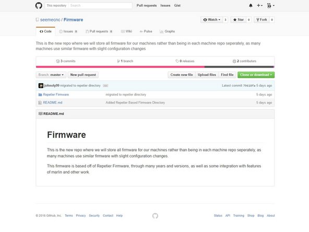This screenshot has width=309, height=232.
Task: Switch to the repository Pull requests tab
Action: [x=99, y=31]
